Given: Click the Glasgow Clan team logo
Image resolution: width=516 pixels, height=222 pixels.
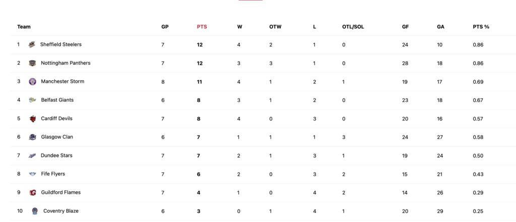Looking at the screenshot, I should (32, 137).
